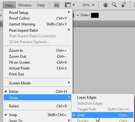Image resolution: width=135 pixels, height=122 pixels.
Task: Expand the View Extras dropdown arrow
Action: 73,5
